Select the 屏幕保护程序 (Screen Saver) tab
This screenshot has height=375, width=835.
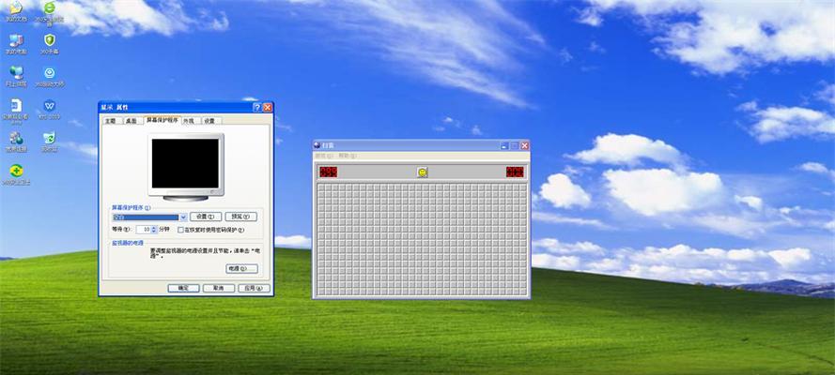[x=162, y=120]
